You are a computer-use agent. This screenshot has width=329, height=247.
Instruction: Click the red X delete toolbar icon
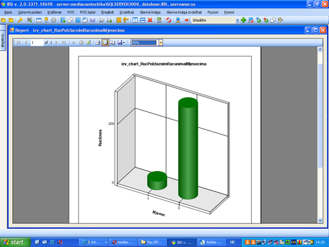tap(150, 20)
